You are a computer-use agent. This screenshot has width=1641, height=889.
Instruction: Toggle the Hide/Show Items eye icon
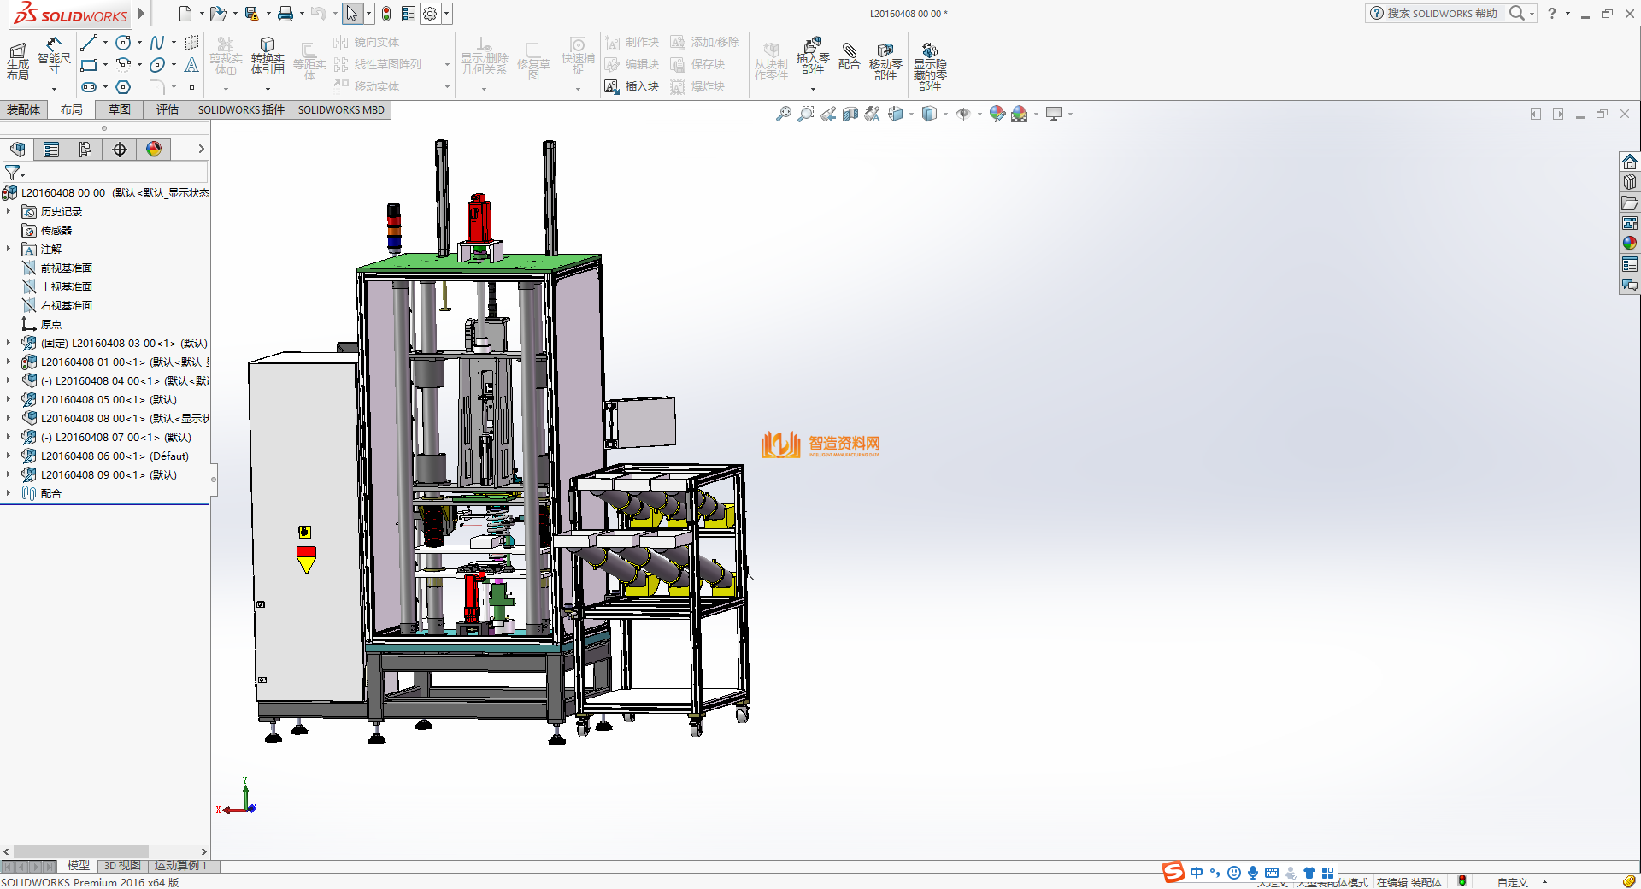pos(963,114)
